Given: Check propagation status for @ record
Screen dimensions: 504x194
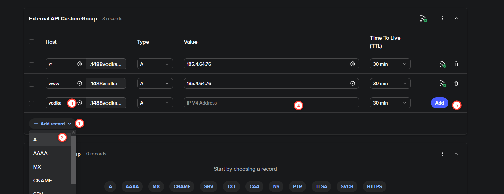Looking at the screenshot, I should tap(443, 64).
